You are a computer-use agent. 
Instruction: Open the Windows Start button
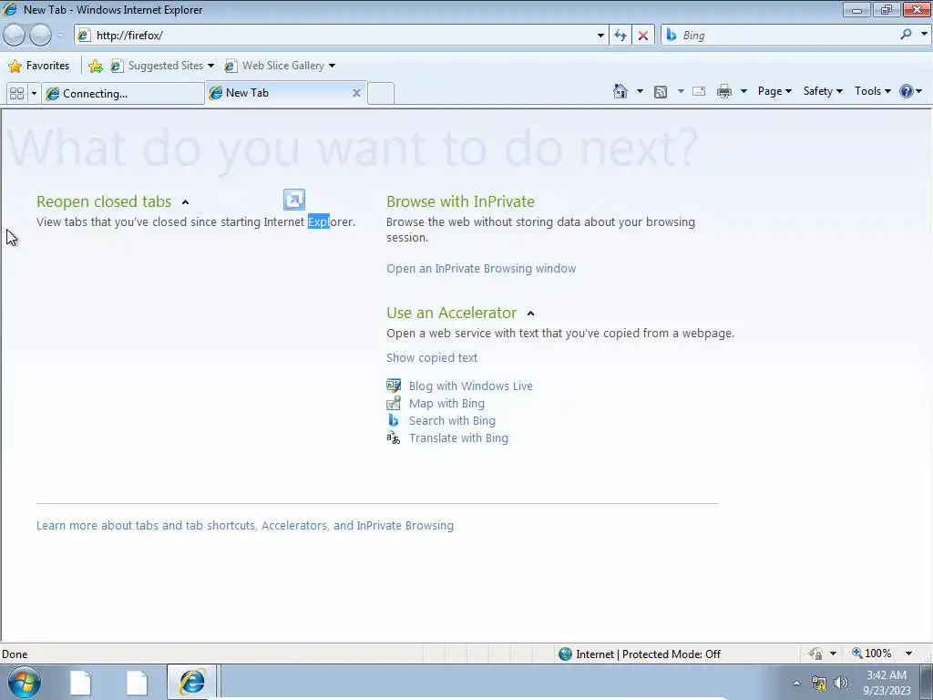25,682
